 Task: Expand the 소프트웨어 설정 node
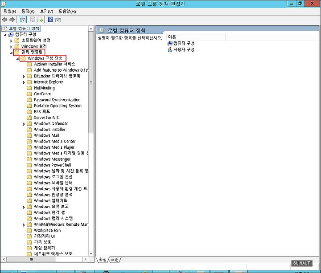[x=11, y=41]
